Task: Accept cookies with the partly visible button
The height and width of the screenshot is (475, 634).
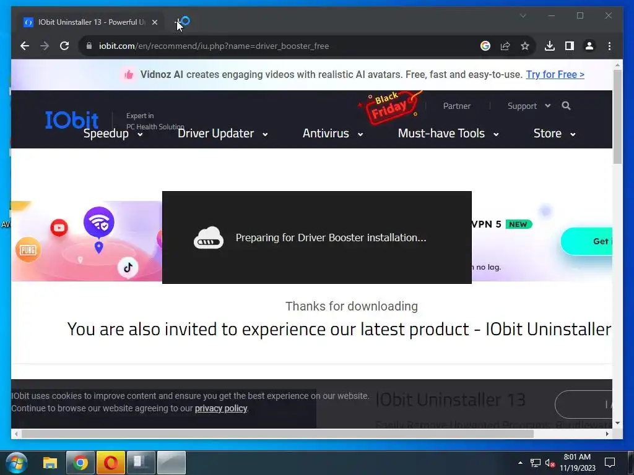Action: (583, 404)
